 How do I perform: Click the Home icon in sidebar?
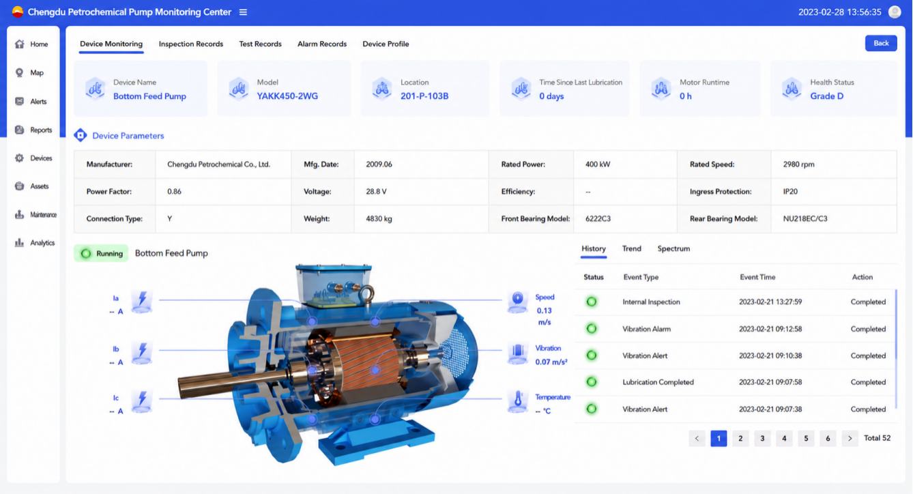pyautogui.click(x=19, y=44)
